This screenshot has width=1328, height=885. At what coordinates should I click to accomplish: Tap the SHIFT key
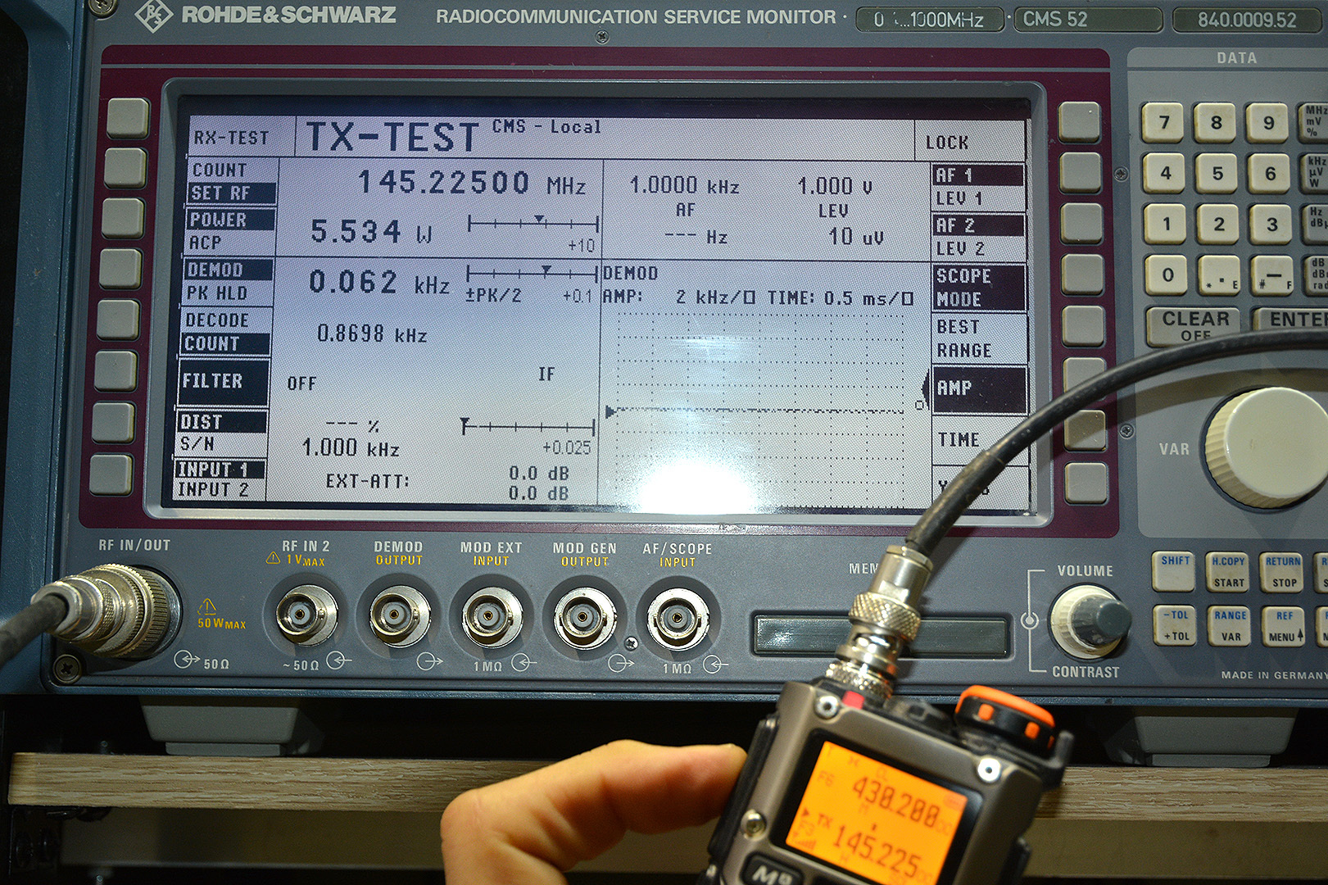point(1175,571)
